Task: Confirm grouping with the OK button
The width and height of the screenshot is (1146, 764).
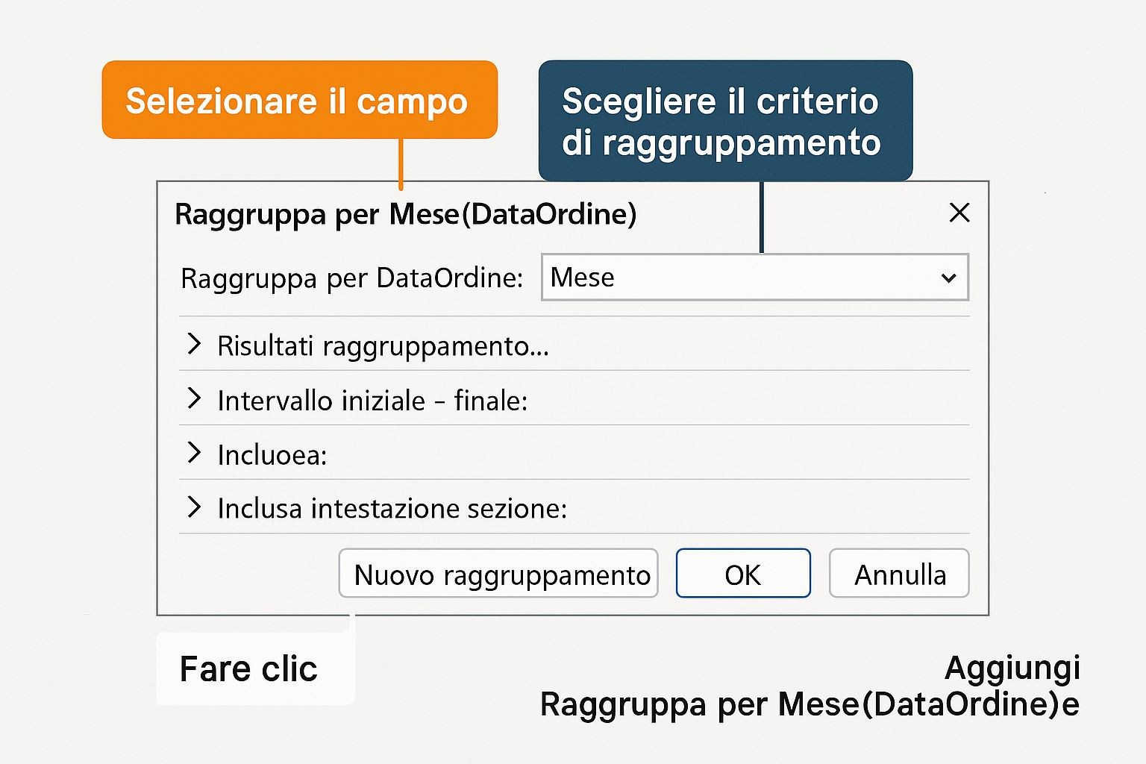Action: click(x=742, y=574)
